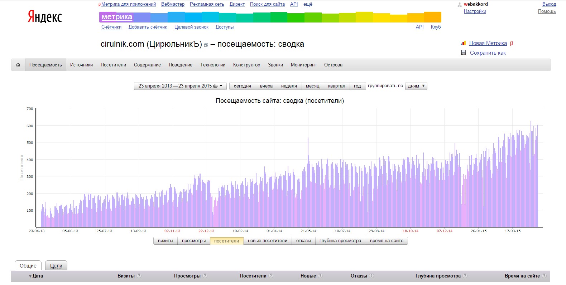
Task: Click the help icon next to Просмотры column
Action: 205,276
